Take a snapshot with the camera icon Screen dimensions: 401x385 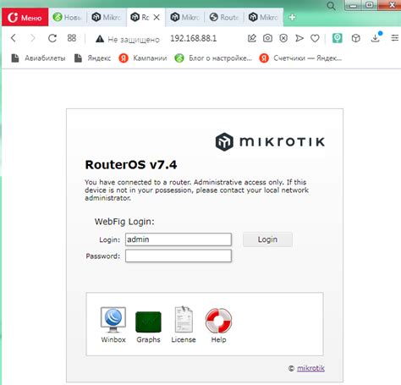tap(267, 38)
